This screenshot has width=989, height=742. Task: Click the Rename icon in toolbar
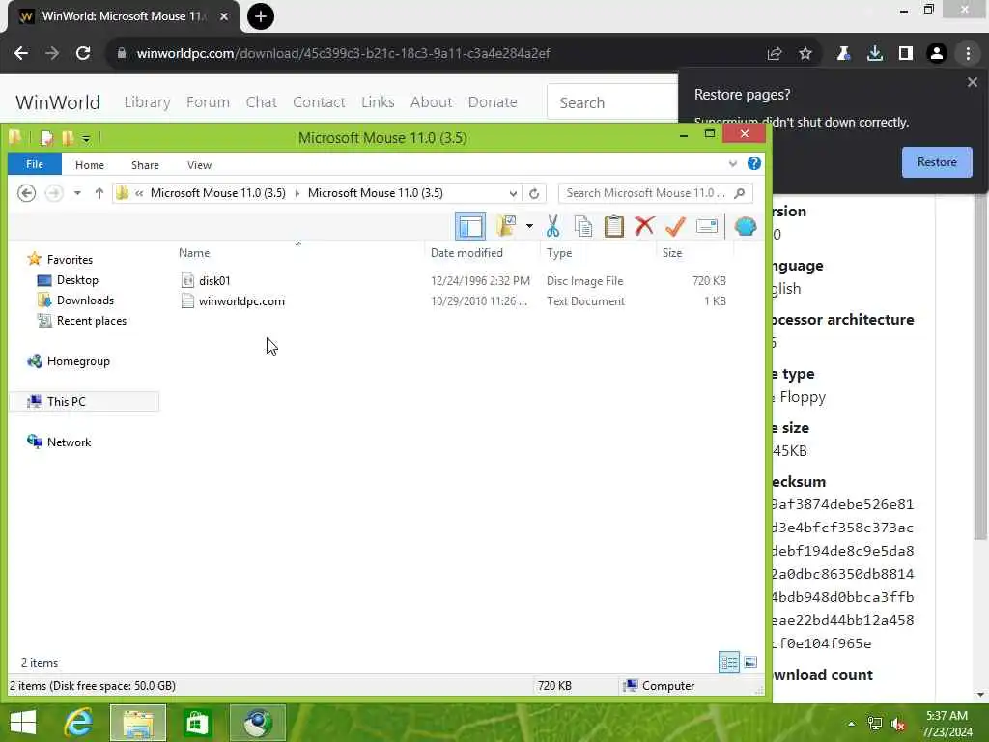pos(706,226)
